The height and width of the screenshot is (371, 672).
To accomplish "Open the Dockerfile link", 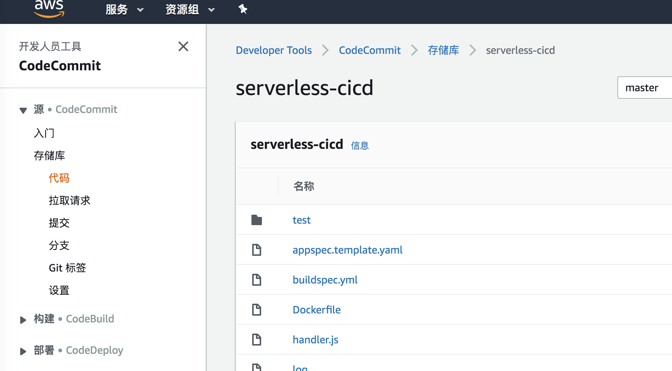I will point(317,310).
